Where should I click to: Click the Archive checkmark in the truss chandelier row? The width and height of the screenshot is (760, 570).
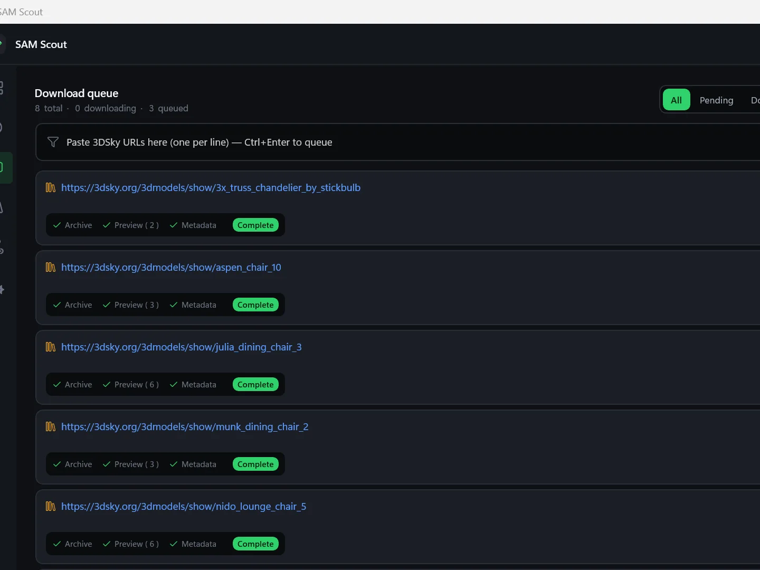tap(57, 225)
